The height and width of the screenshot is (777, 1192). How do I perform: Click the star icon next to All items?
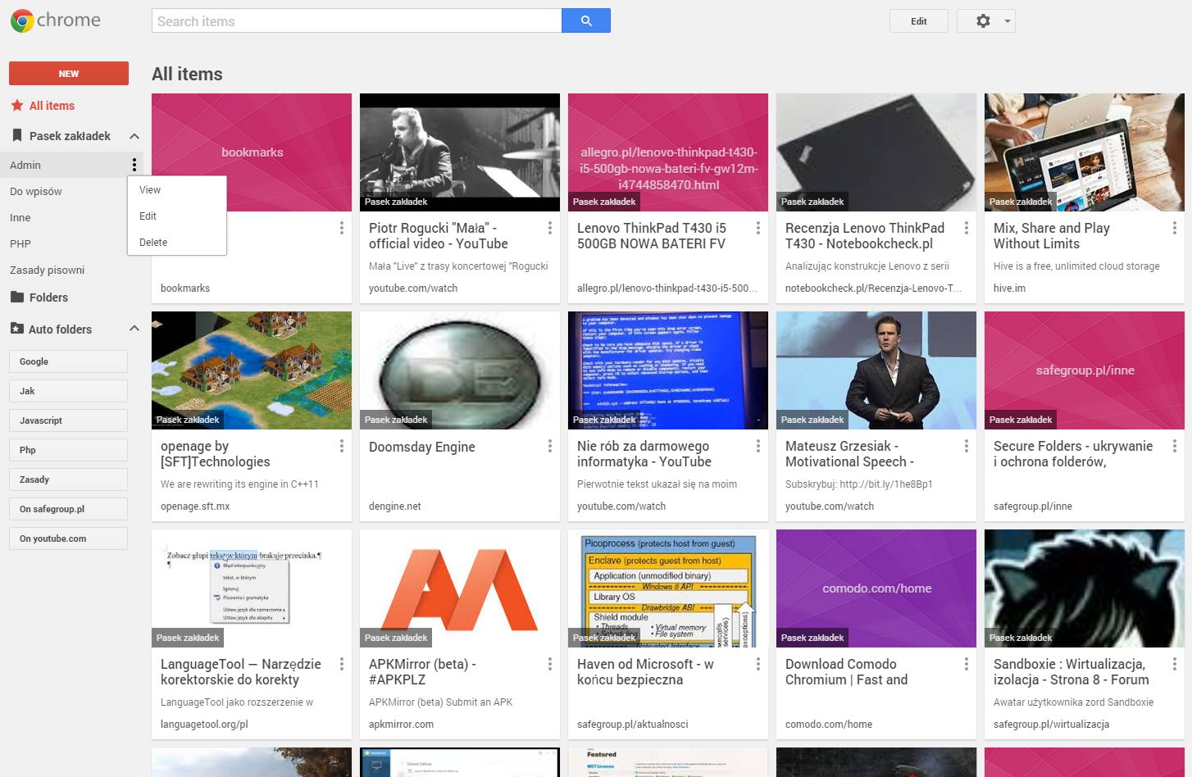(x=16, y=106)
